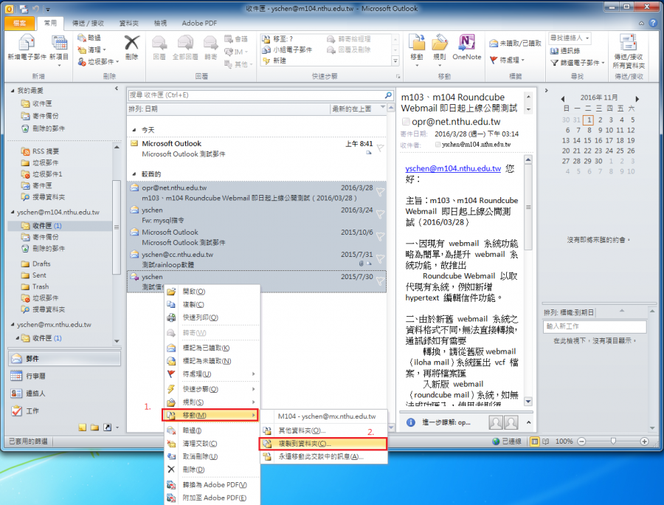Open the Send/Receive (傳送/接收) ribbon tab
664x505 pixels.
pyautogui.click(x=82, y=23)
